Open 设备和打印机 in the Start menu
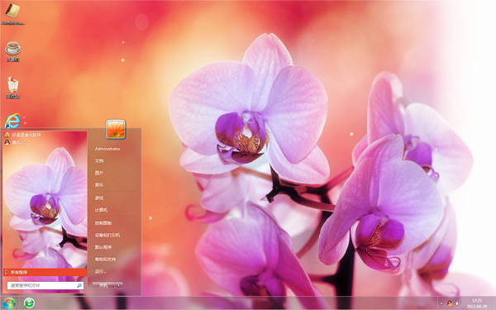The width and height of the screenshot is (496, 310). 107,235
